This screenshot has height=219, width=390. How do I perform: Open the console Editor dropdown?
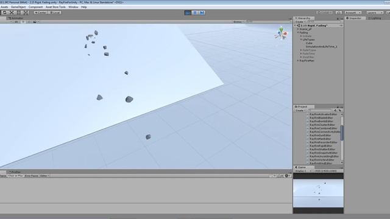(44, 176)
